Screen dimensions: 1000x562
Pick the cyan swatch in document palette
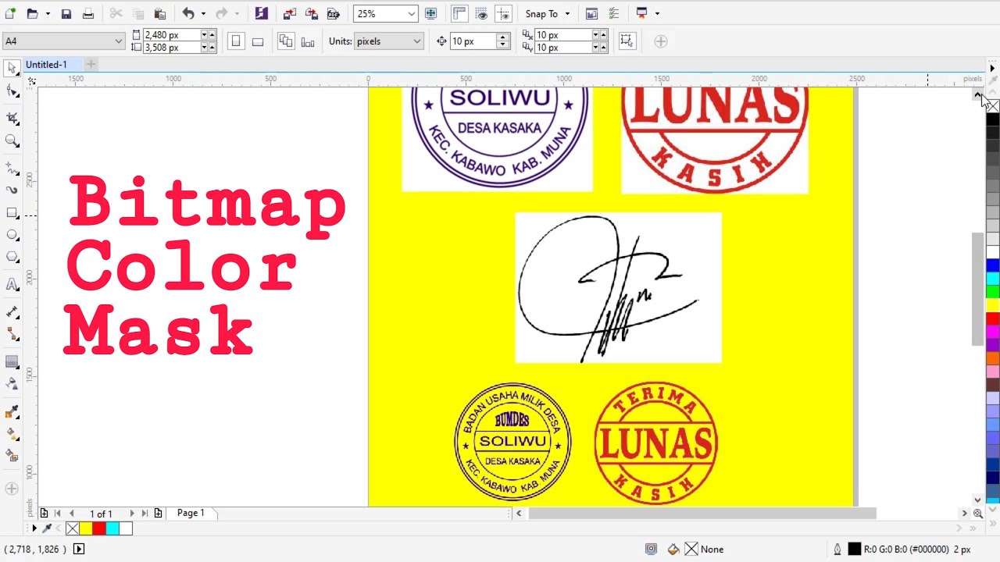112,528
